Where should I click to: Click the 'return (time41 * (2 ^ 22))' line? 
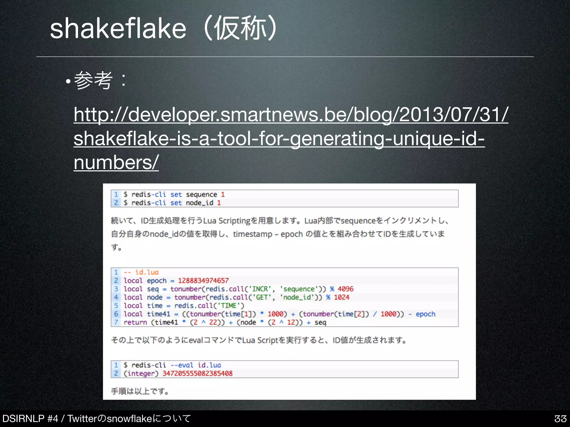(x=225, y=322)
